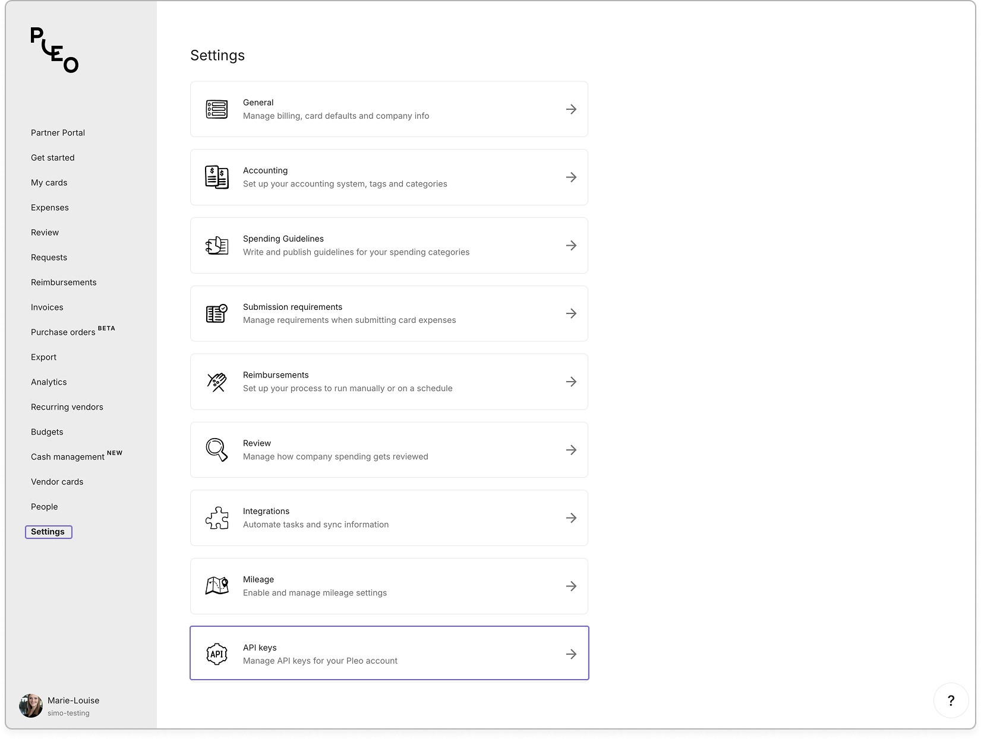Click the arrow on the General card
This screenshot has width=981, height=739.
pyautogui.click(x=571, y=109)
